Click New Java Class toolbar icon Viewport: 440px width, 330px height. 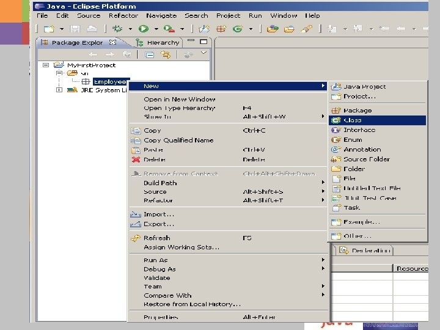pos(238,29)
